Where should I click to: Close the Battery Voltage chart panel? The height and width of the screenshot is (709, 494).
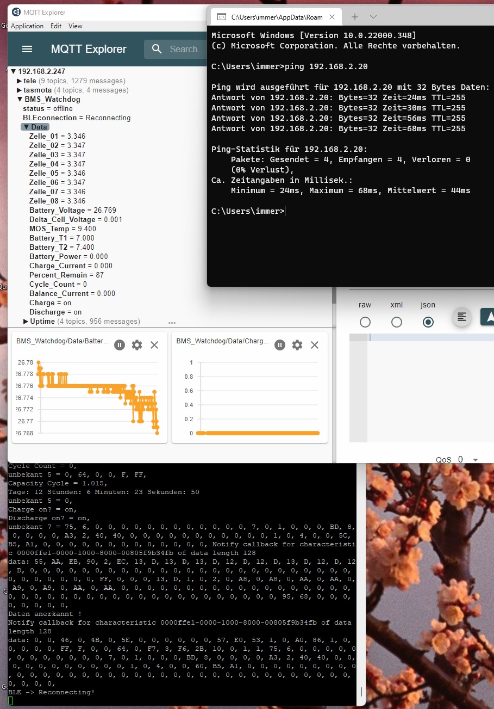click(x=154, y=345)
